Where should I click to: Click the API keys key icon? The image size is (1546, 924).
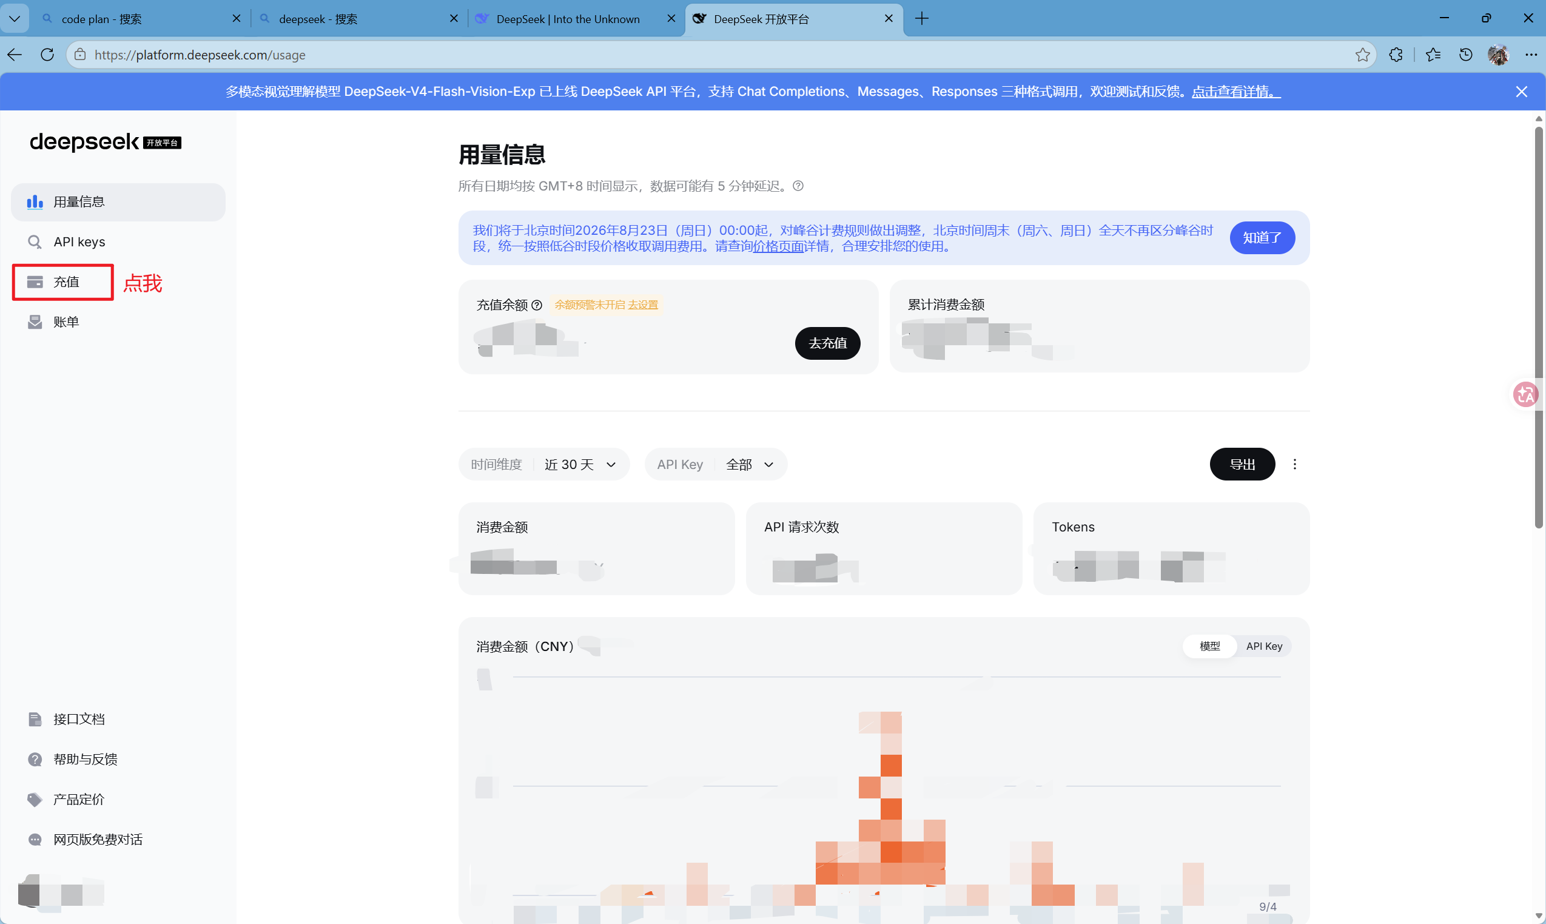[35, 241]
